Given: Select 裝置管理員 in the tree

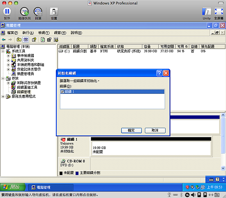Looking at the screenshot, I should (25, 74).
